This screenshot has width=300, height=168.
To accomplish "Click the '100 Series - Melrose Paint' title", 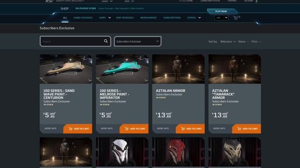I will click(114, 94).
